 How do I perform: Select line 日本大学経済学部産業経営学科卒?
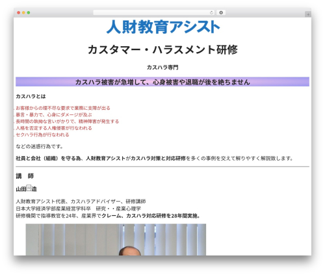click(78, 209)
